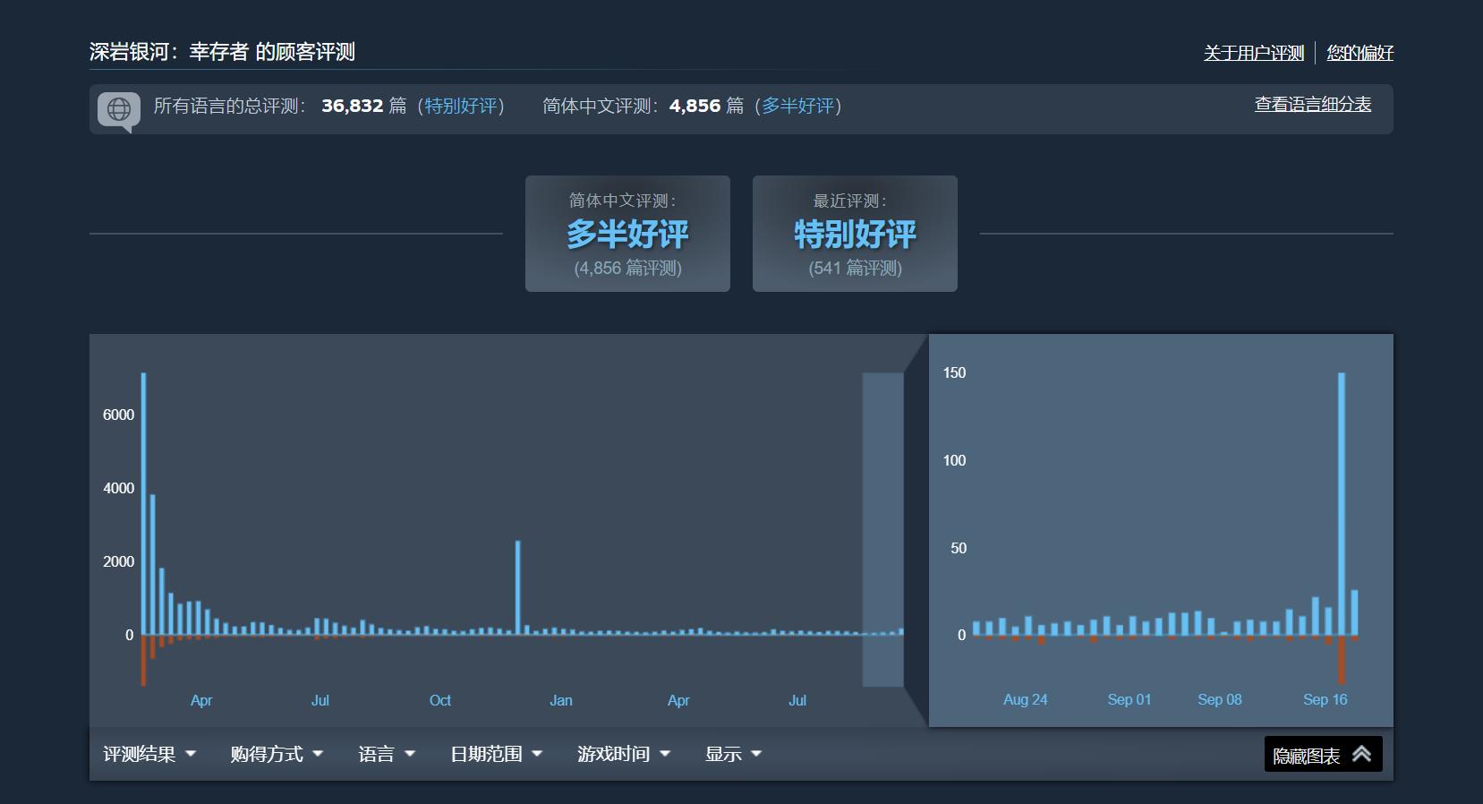Open the 评测结果 dropdown filter
Screen dimensions: 1483x804
coord(149,754)
